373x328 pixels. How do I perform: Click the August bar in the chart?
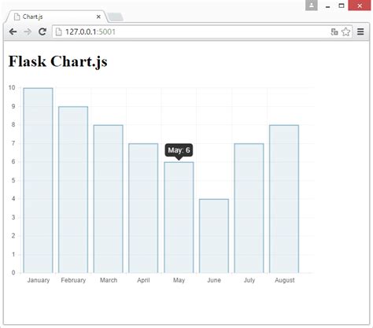(284, 199)
